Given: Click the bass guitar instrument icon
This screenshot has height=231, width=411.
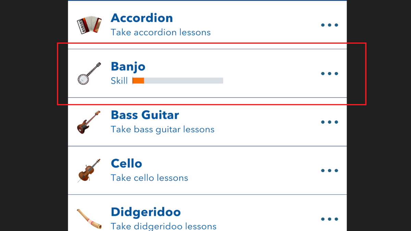Looking at the screenshot, I should click(89, 122).
